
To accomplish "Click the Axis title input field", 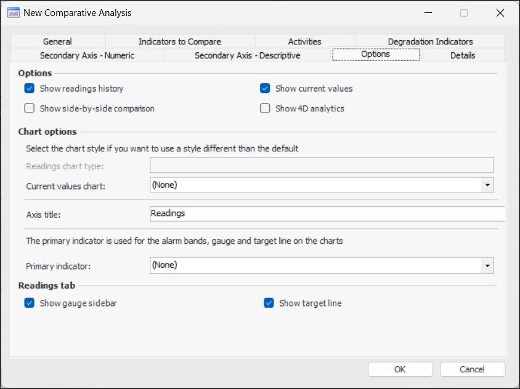I will click(x=327, y=214).
